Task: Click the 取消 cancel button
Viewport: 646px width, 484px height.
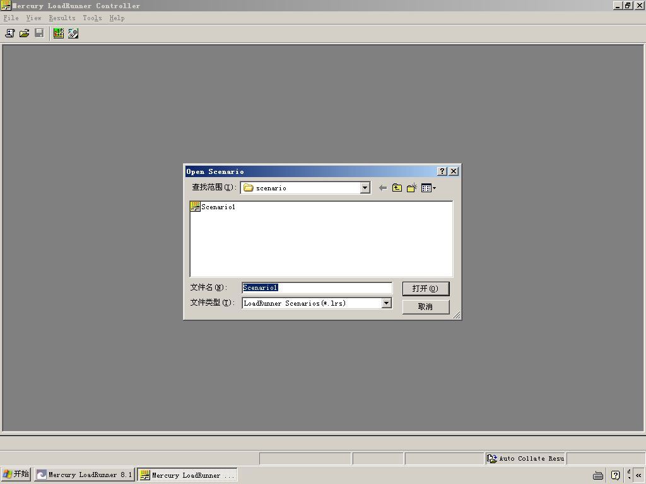Action: 426,307
